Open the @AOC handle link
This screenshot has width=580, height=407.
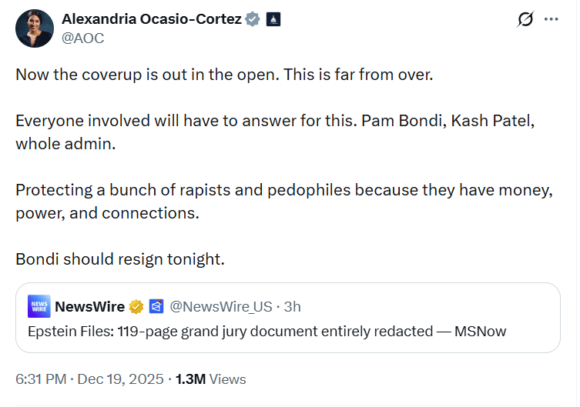click(x=82, y=38)
